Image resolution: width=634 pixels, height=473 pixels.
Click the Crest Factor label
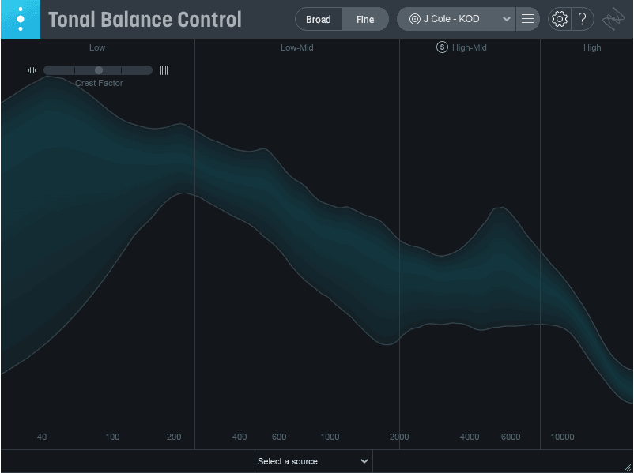pos(99,83)
